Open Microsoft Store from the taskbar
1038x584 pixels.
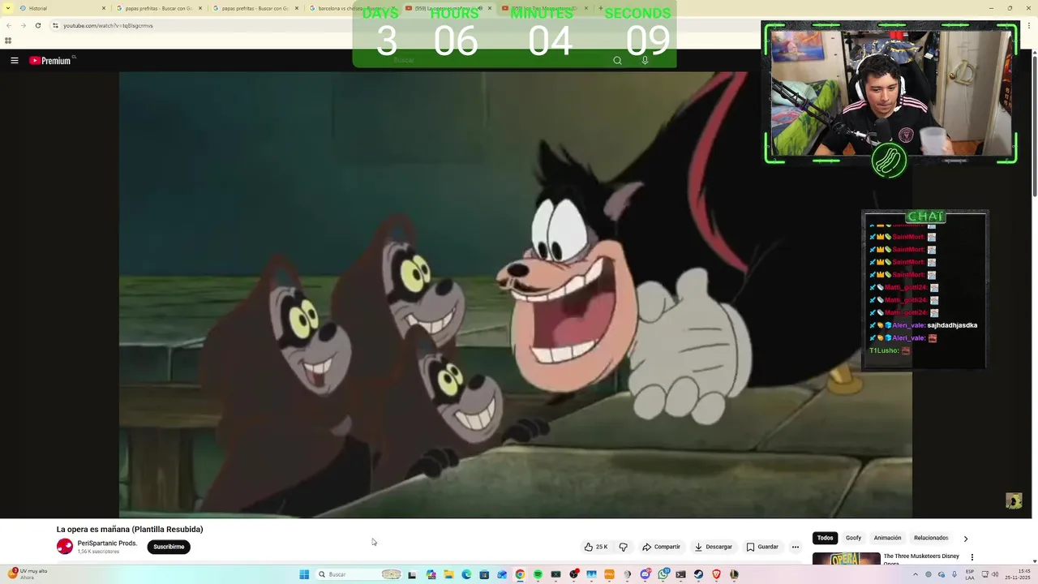484,574
